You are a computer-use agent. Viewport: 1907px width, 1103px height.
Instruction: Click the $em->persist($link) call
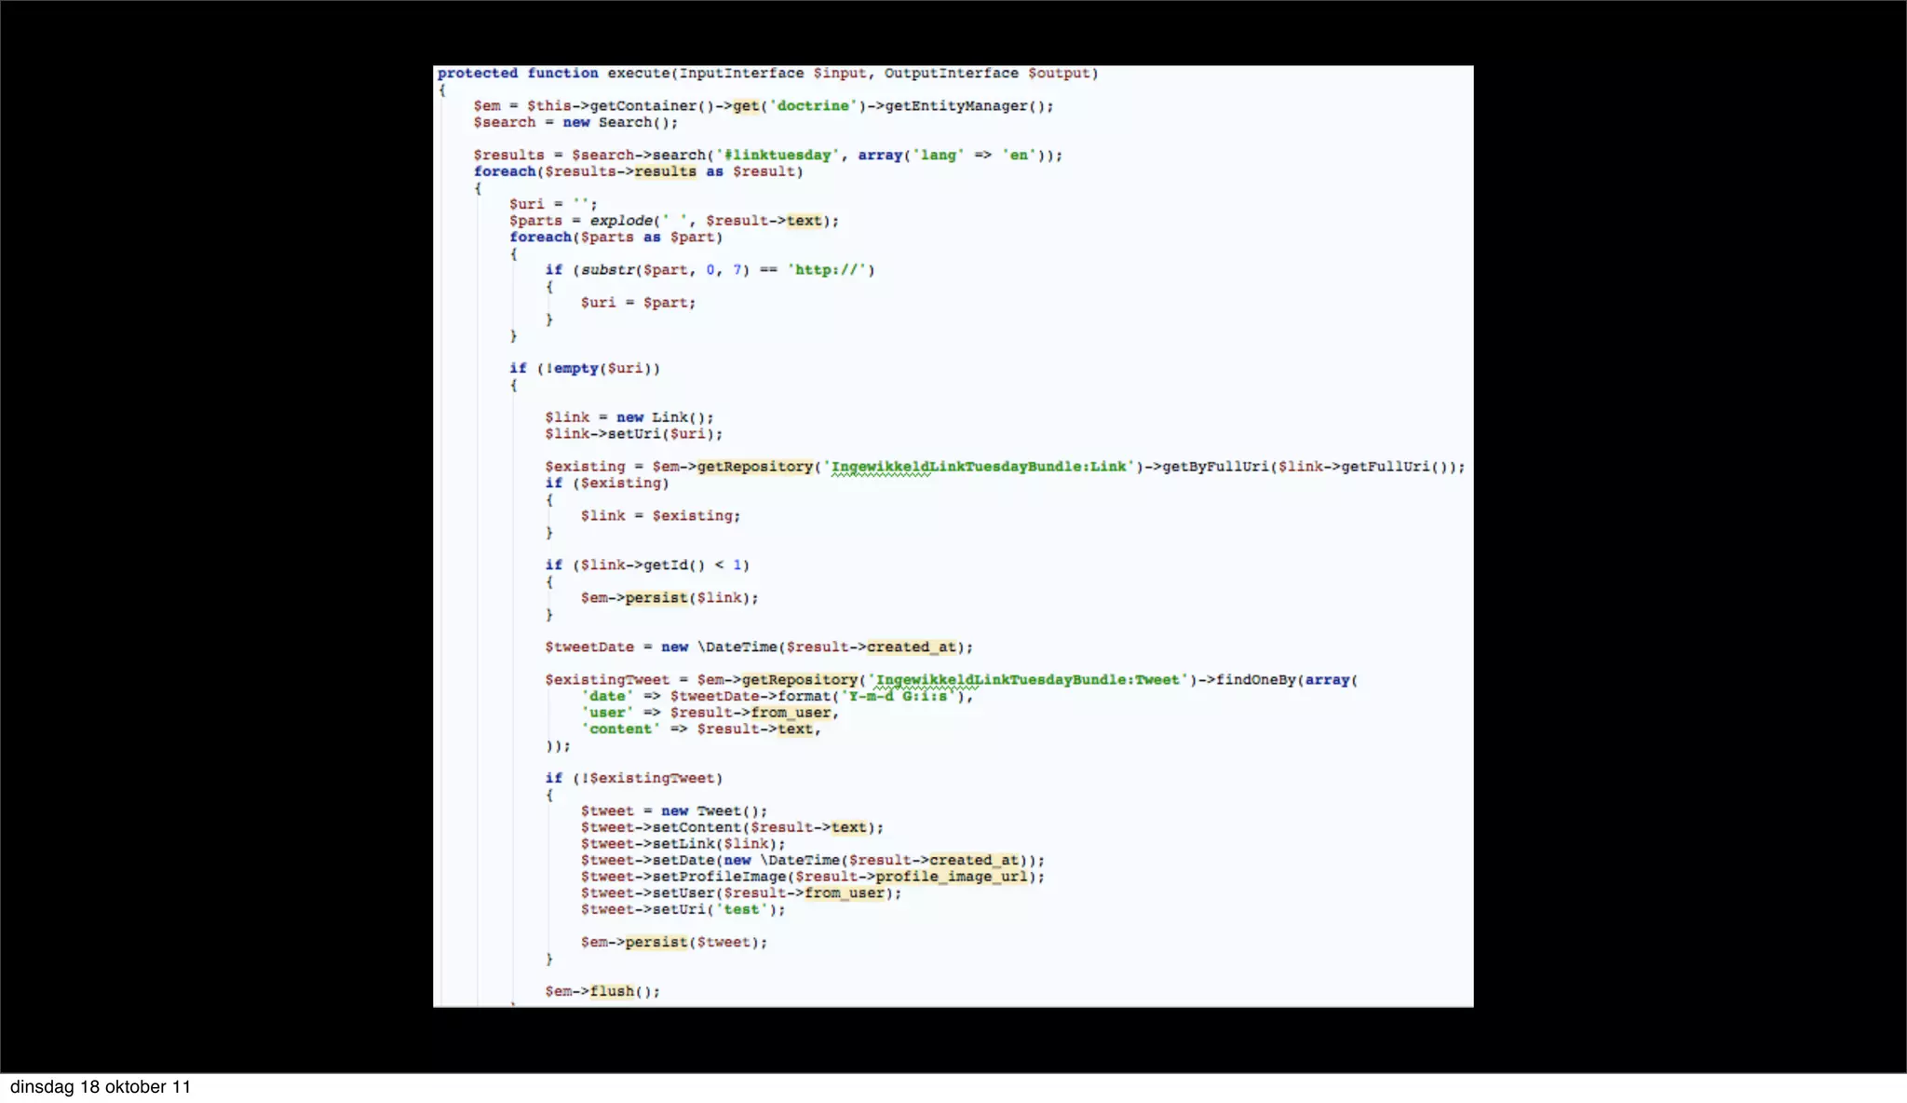(x=669, y=598)
